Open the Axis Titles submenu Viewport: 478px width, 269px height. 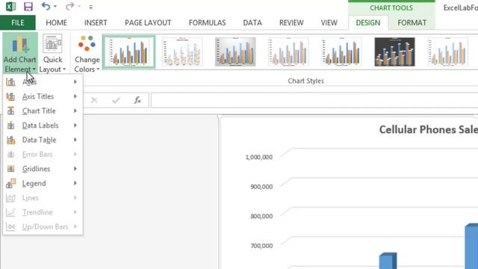(43, 96)
